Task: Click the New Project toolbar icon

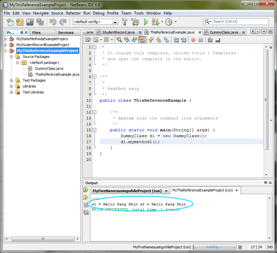Action: pyautogui.click(x=20, y=22)
